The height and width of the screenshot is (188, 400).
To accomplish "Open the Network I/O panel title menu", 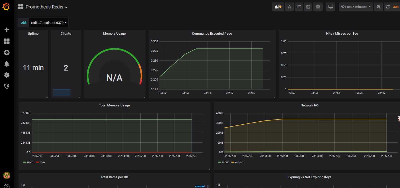I will pyautogui.click(x=310, y=105).
